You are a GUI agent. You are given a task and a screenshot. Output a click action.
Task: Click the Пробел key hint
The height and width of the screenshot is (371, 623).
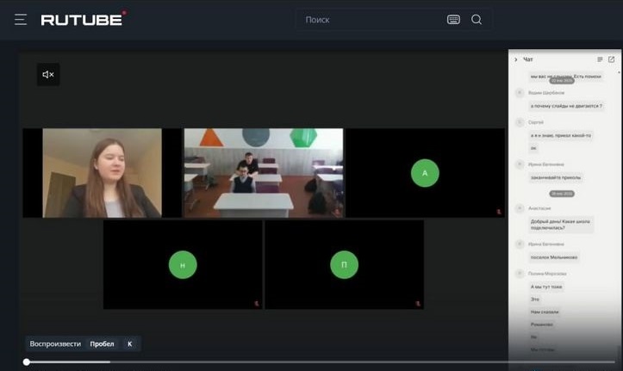point(102,343)
